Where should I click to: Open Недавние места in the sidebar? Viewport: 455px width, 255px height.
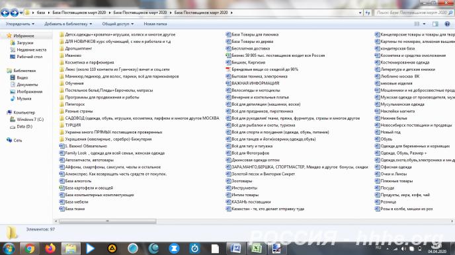[31, 50]
